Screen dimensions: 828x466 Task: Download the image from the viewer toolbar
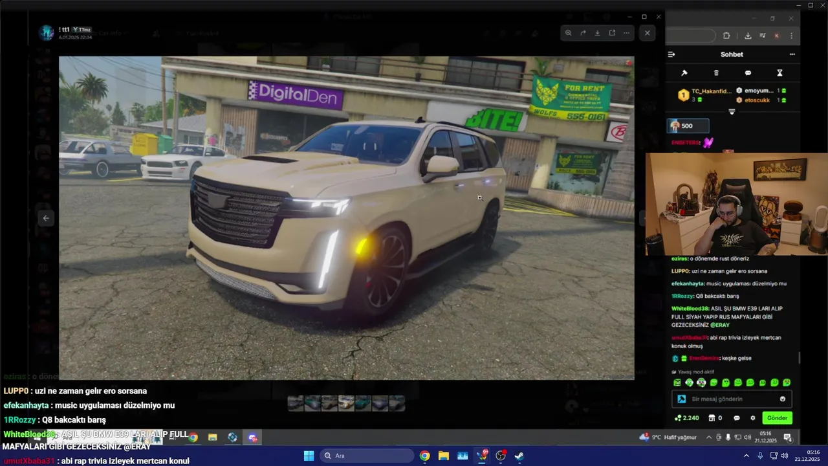click(x=597, y=33)
